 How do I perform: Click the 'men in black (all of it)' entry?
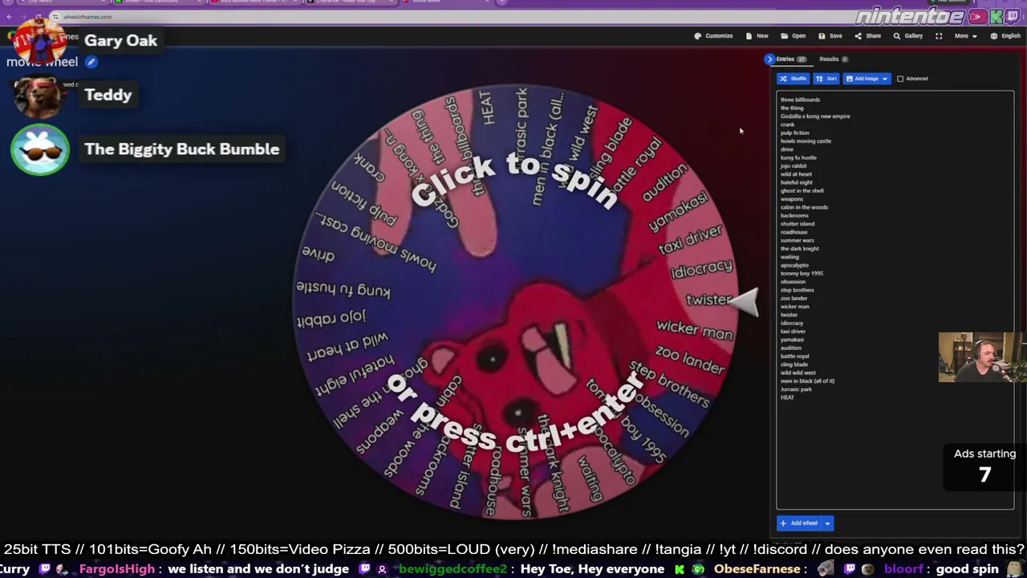808,381
